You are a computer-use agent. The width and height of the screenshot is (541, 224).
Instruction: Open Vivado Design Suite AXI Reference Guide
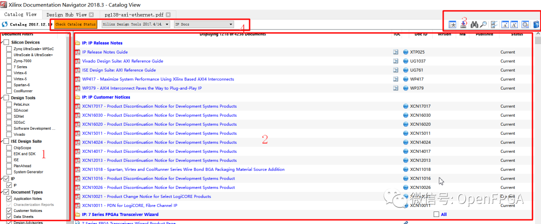[123, 61]
